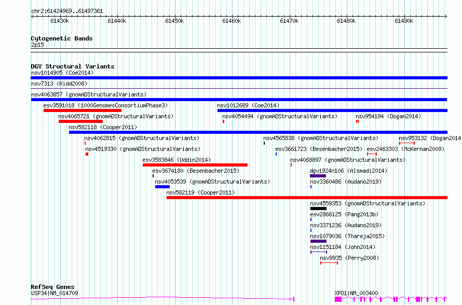Image resolution: width=462 pixels, height=305 pixels.
Task: Click the 61430k ruler tick label
Action: [x=60, y=21]
